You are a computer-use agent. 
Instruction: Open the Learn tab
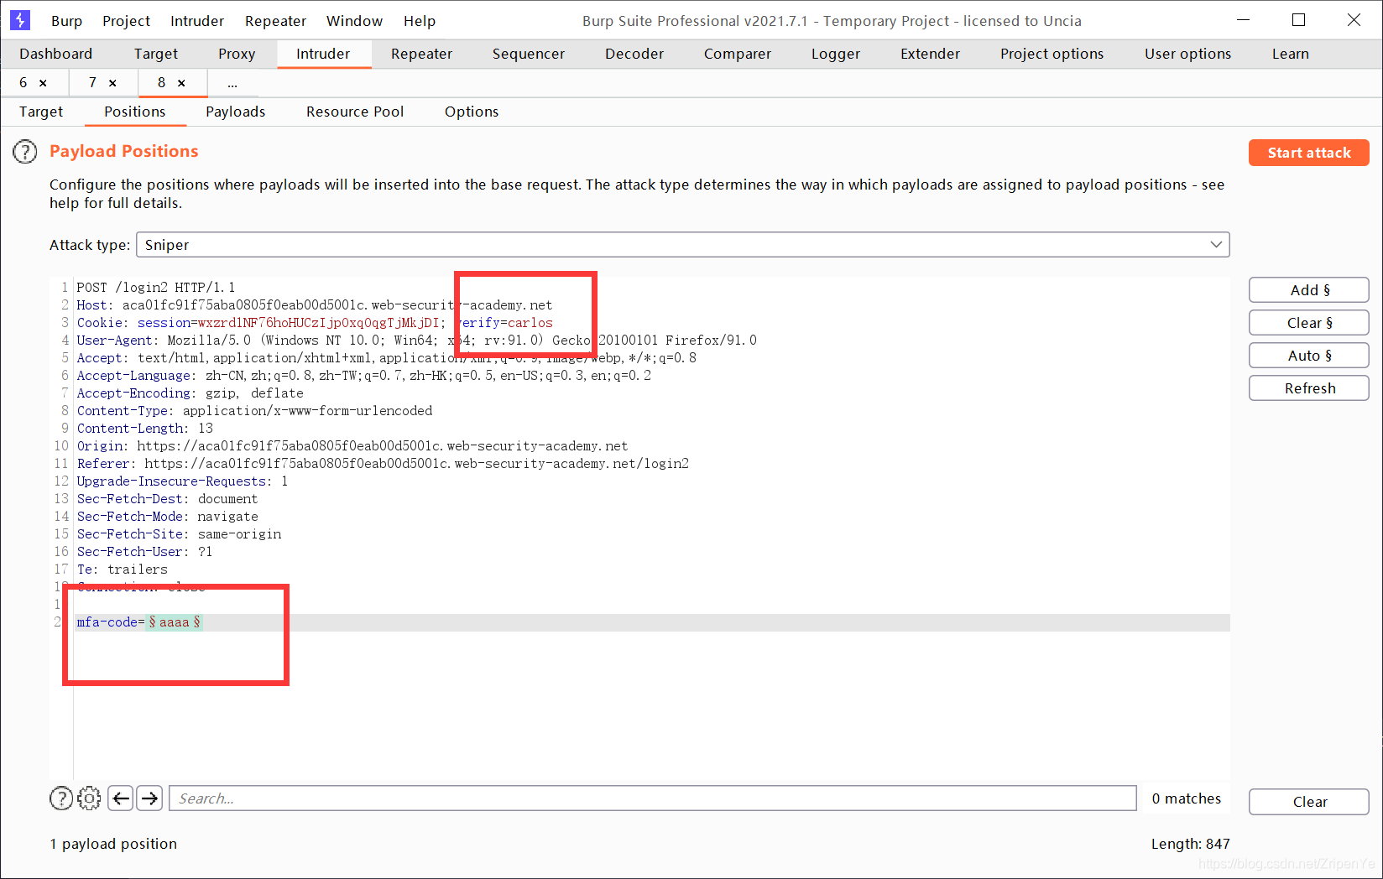1291,54
